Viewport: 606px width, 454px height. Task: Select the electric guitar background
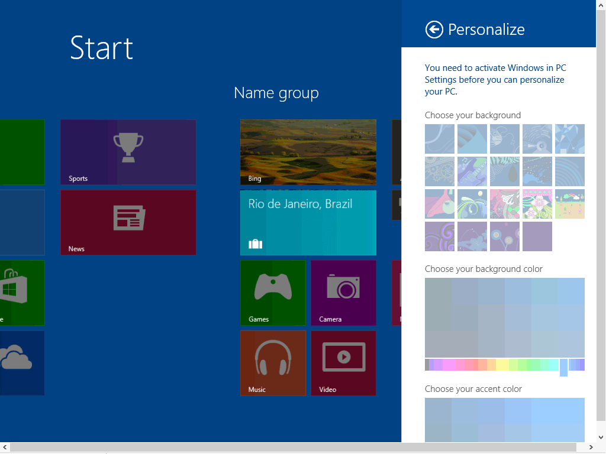pyautogui.click(x=472, y=171)
